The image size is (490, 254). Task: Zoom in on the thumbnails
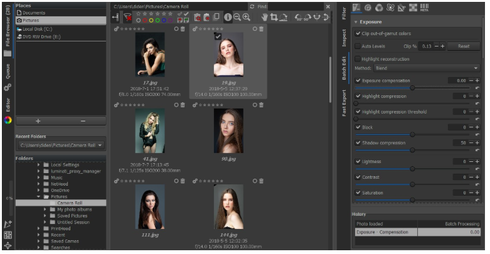(x=246, y=18)
